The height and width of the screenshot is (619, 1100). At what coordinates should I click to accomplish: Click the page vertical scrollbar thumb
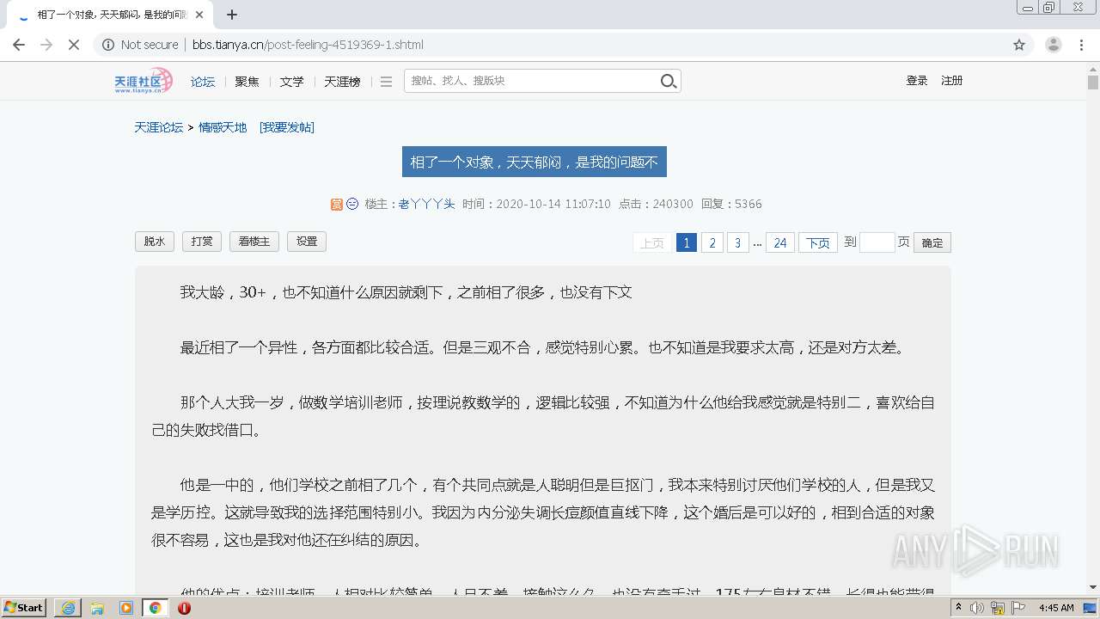1092,82
